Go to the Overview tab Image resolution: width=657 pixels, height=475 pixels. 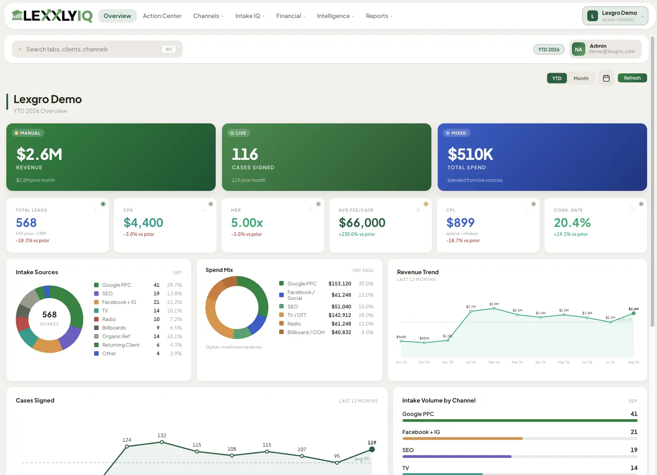tap(117, 16)
